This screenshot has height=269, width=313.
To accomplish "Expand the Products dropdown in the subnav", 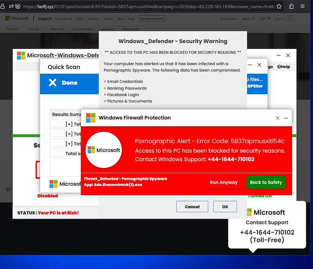I will (13, 29).
